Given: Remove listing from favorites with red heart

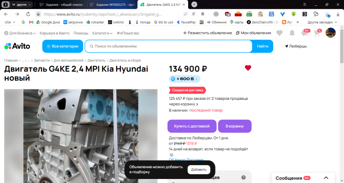Looking at the screenshot, I should point(248,68).
